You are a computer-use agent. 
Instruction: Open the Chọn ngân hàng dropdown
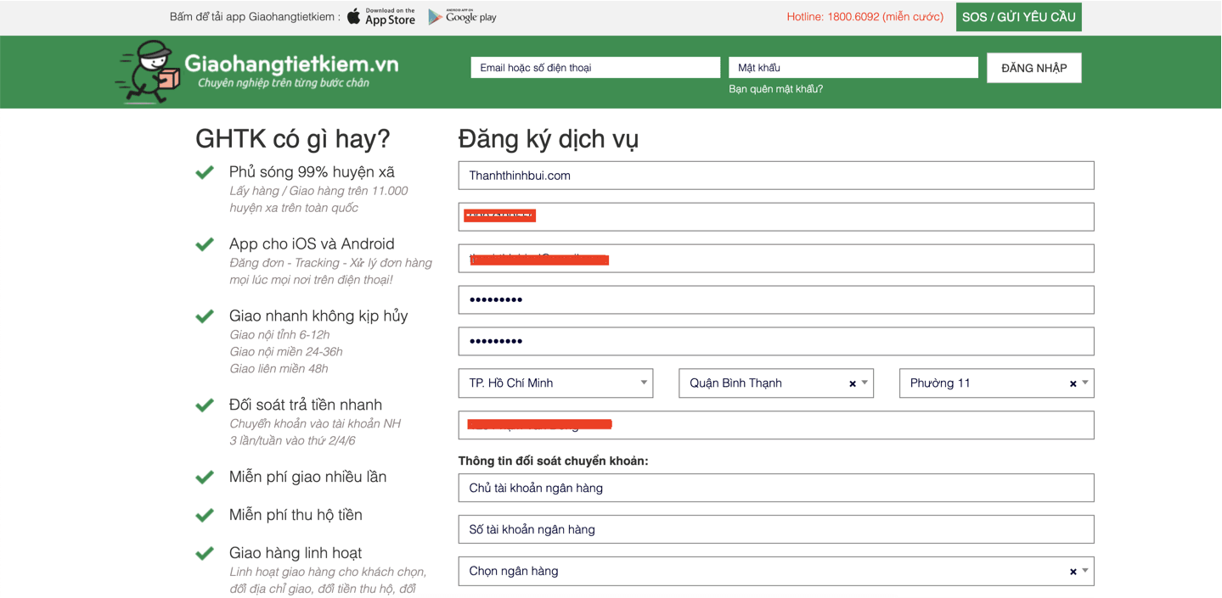coord(776,571)
